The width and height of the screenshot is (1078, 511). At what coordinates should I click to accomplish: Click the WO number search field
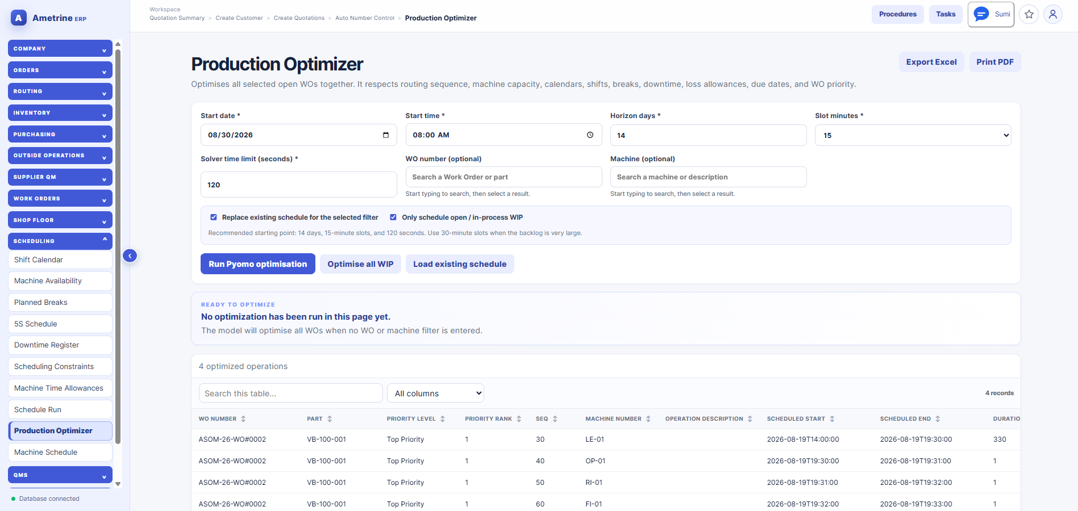coord(503,177)
